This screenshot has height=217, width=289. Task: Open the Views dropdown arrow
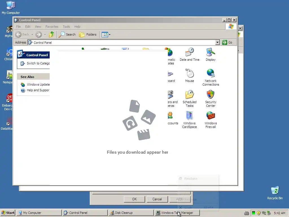tap(110, 34)
